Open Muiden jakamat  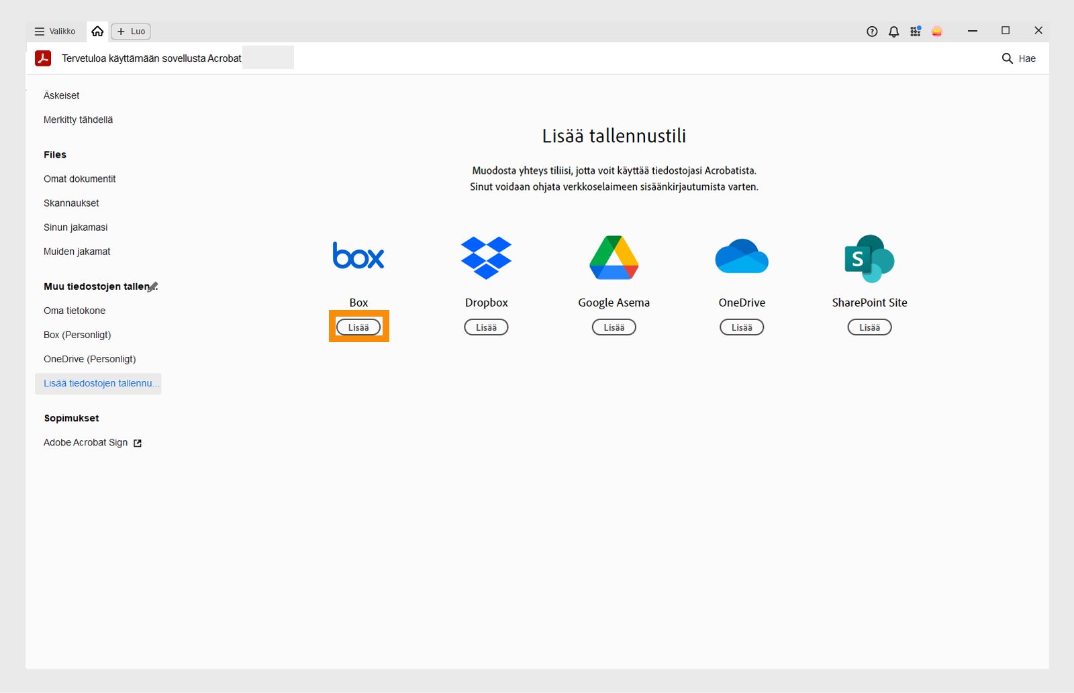(77, 252)
